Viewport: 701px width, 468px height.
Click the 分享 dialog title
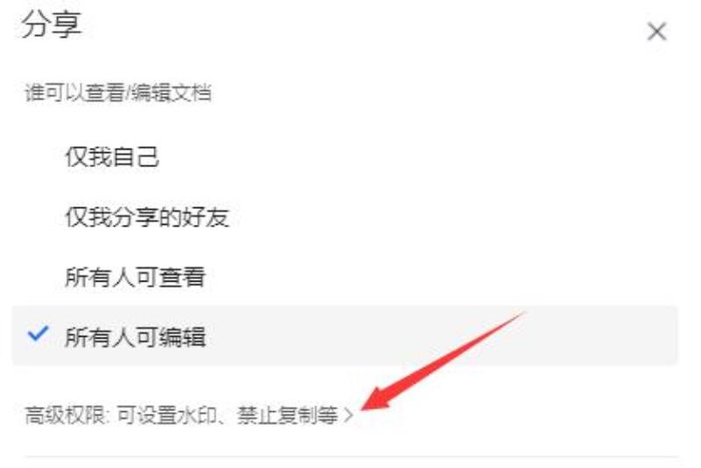click(x=52, y=24)
